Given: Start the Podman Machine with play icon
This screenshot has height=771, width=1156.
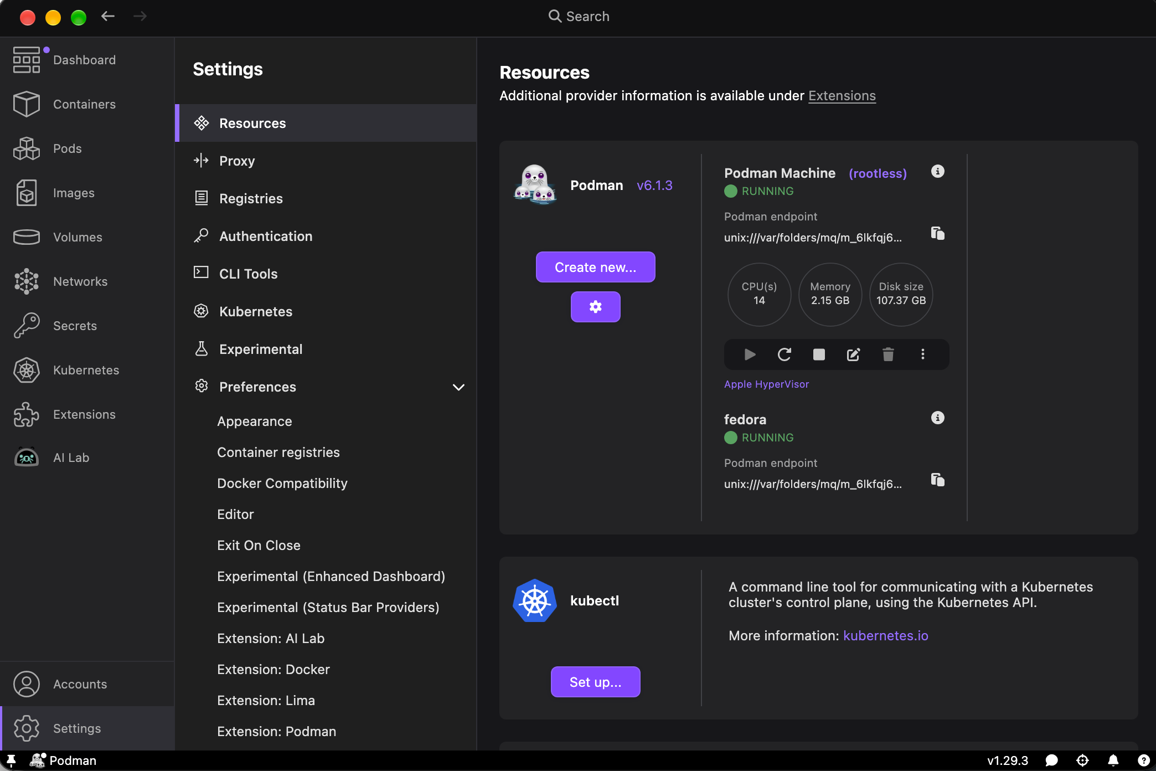Looking at the screenshot, I should click(x=750, y=354).
